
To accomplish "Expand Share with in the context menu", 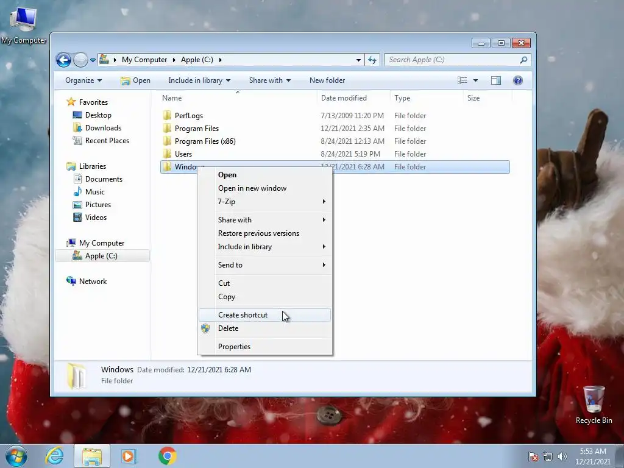I will point(264,220).
